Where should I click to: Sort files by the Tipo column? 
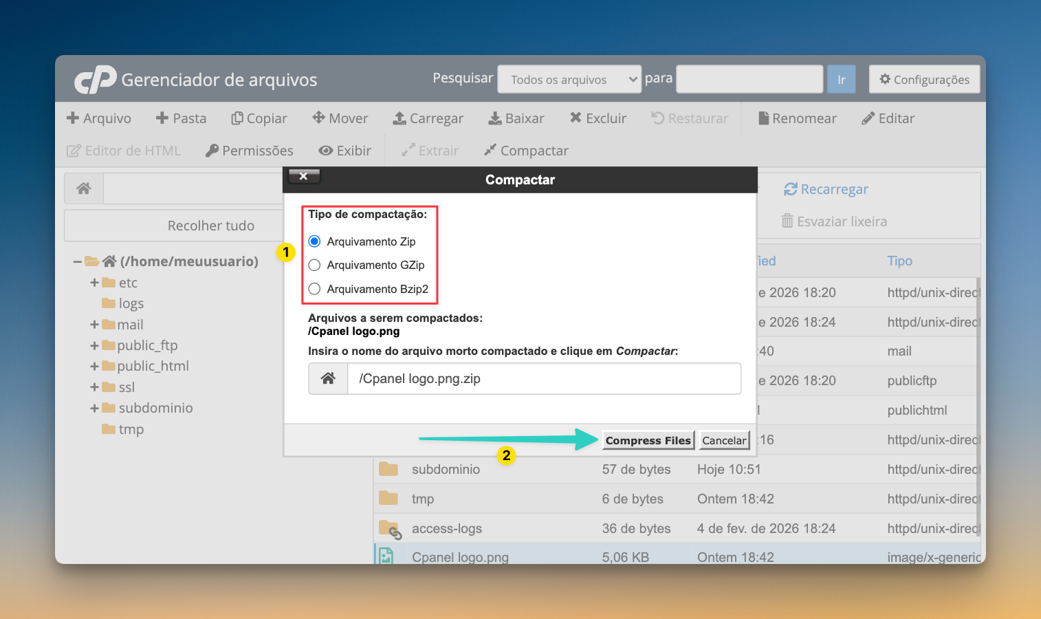pos(899,261)
